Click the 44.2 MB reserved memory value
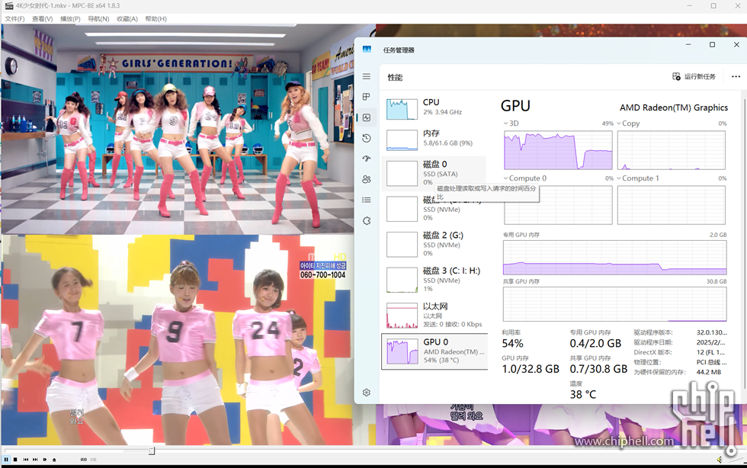The image size is (747, 468). click(x=709, y=372)
